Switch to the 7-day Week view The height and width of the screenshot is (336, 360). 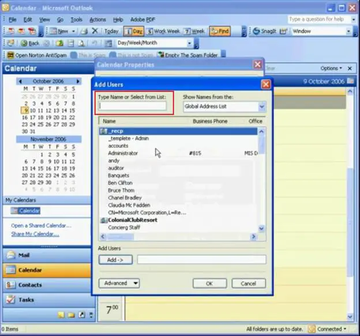click(194, 31)
